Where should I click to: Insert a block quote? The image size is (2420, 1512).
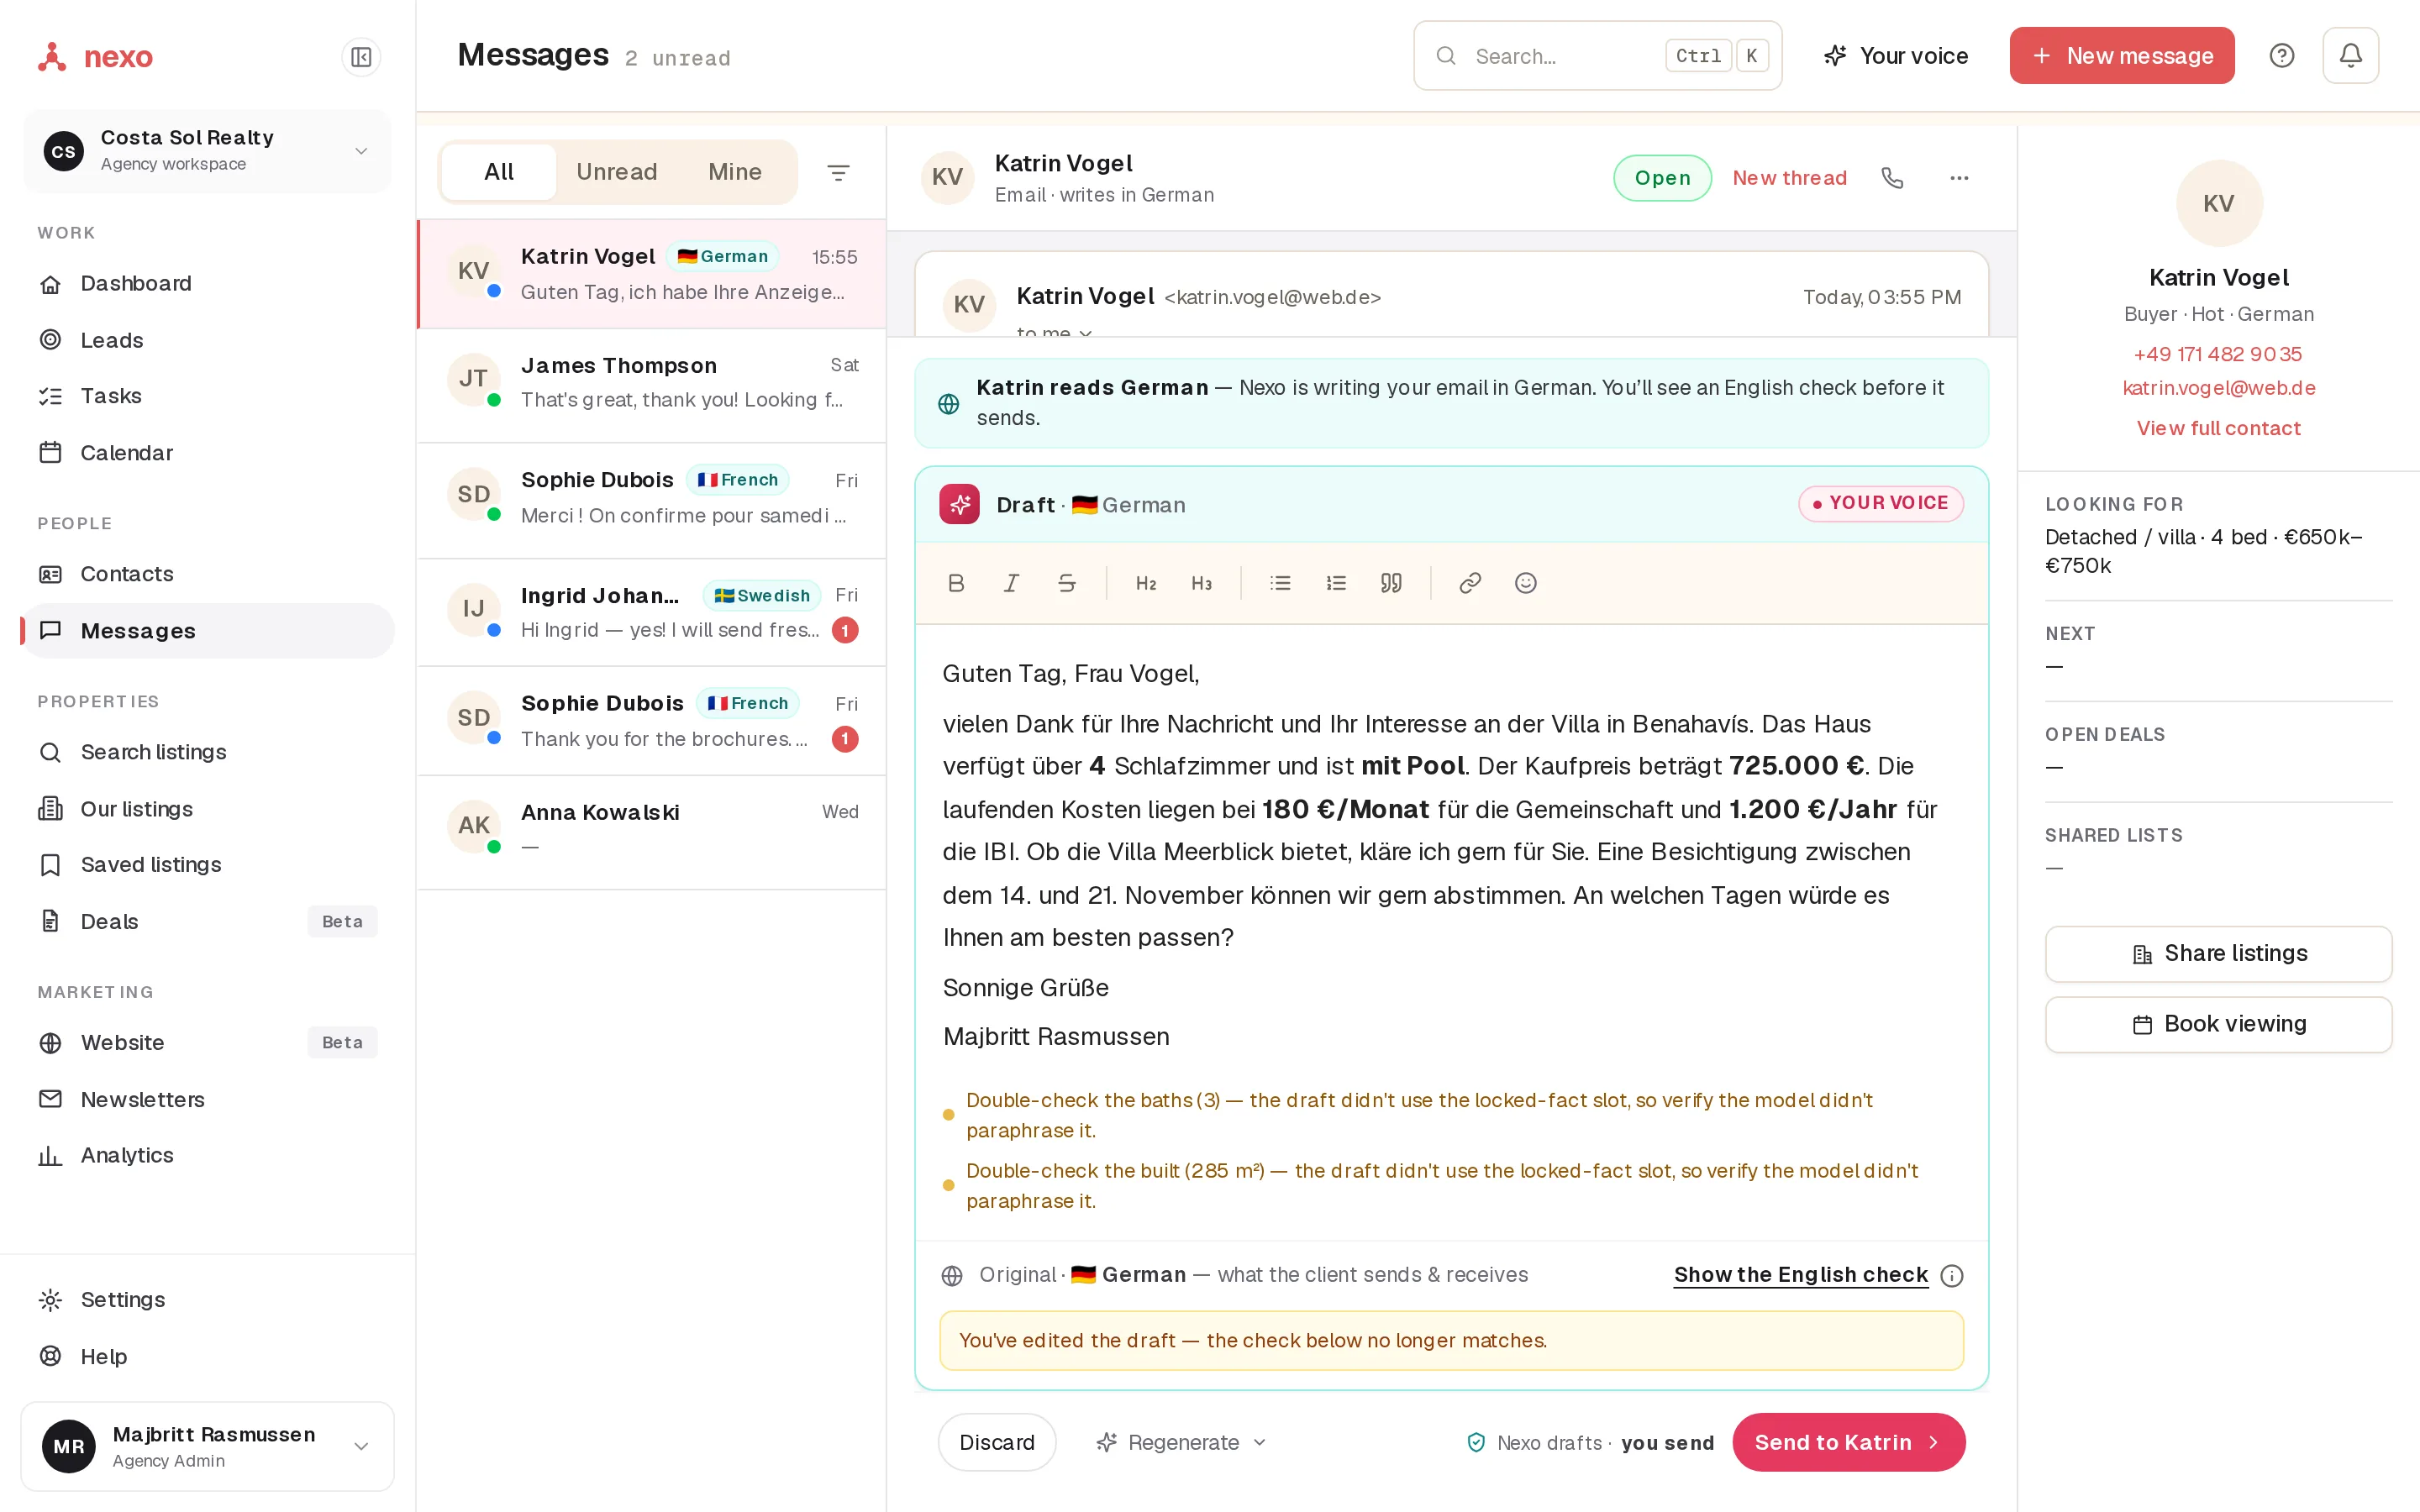[x=1391, y=583]
